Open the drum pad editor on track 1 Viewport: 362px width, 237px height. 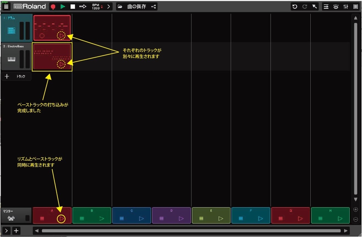tap(11, 31)
